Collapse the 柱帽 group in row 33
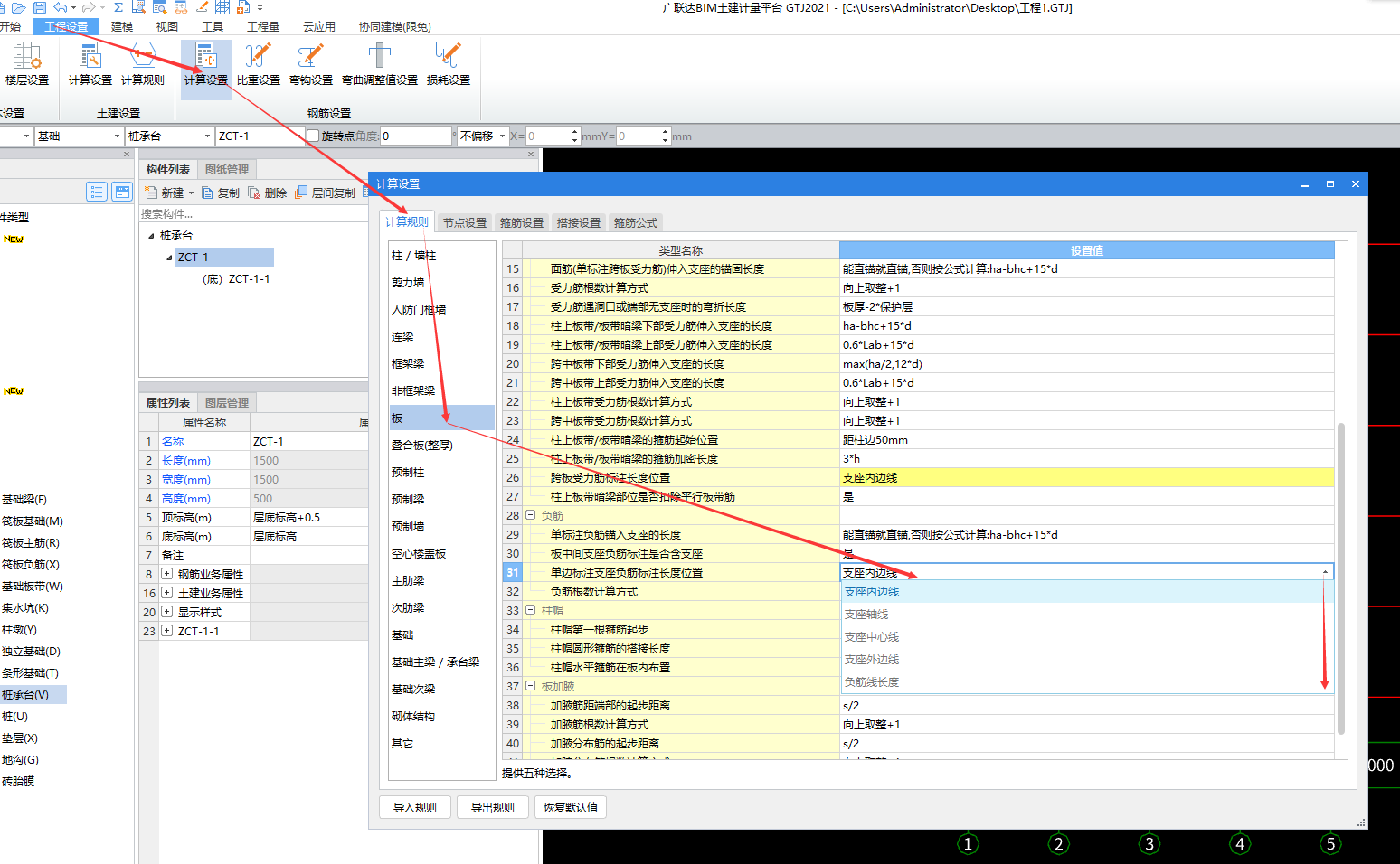Viewport: 1400px width, 864px height. [x=531, y=610]
